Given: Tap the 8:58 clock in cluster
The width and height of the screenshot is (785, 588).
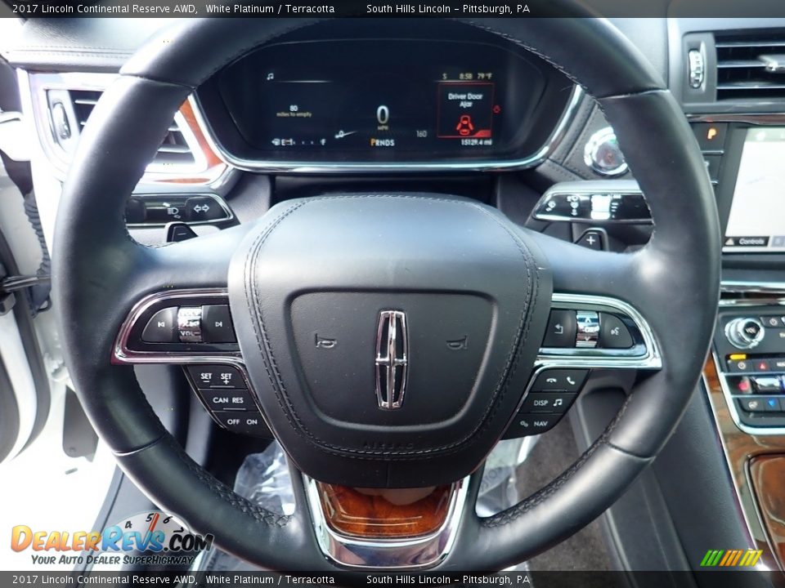Looking at the screenshot, I should coord(465,76).
